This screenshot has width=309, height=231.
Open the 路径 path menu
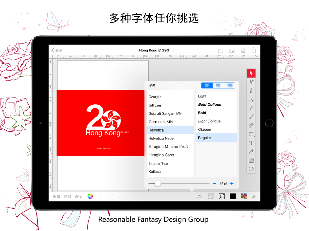[x=78, y=196]
